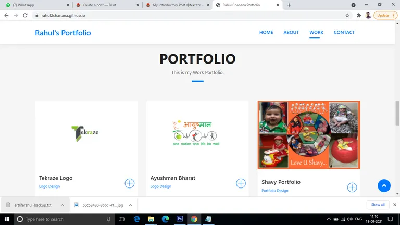Click the Shavy Portfolio title
The image size is (400, 225).
tap(281, 182)
